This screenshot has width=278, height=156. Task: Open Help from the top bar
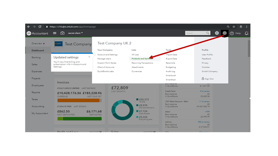[235, 33]
